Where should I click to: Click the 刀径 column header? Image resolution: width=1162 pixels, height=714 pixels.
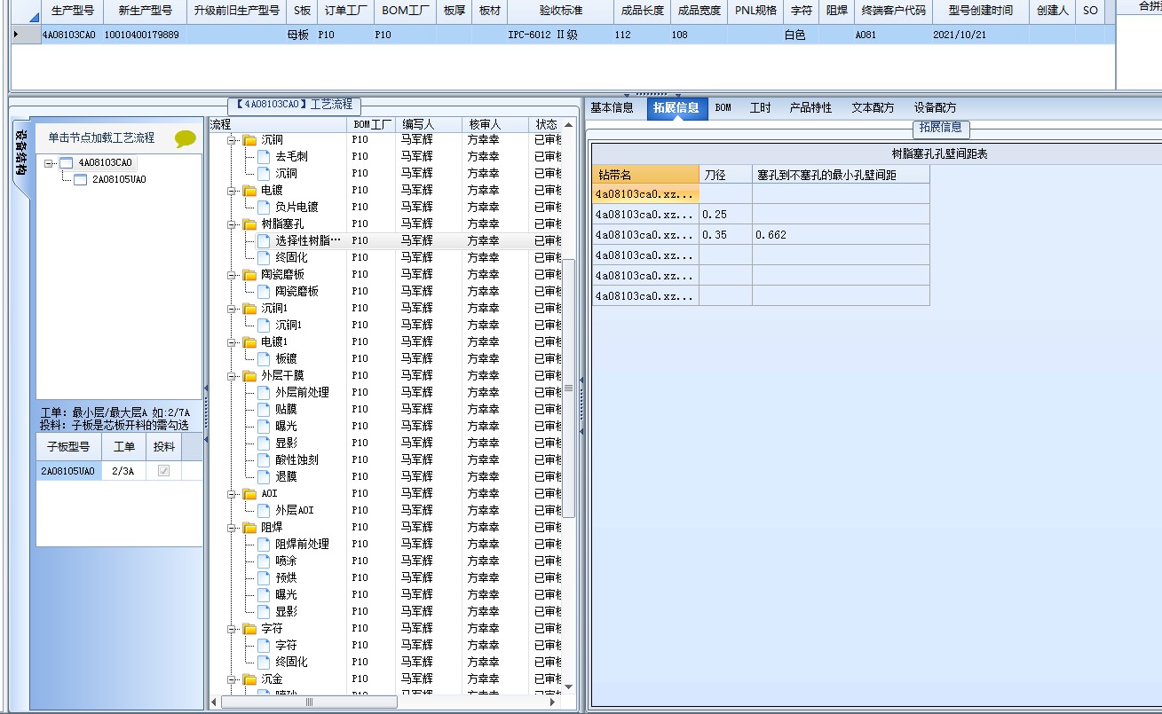coord(726,175)
